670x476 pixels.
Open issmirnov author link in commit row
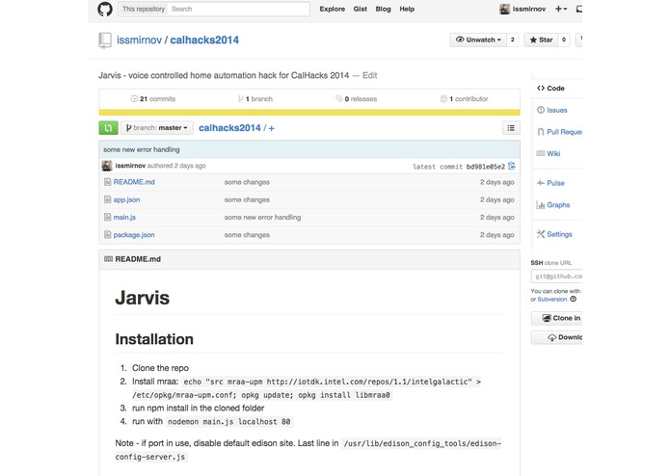pos(130,166)
